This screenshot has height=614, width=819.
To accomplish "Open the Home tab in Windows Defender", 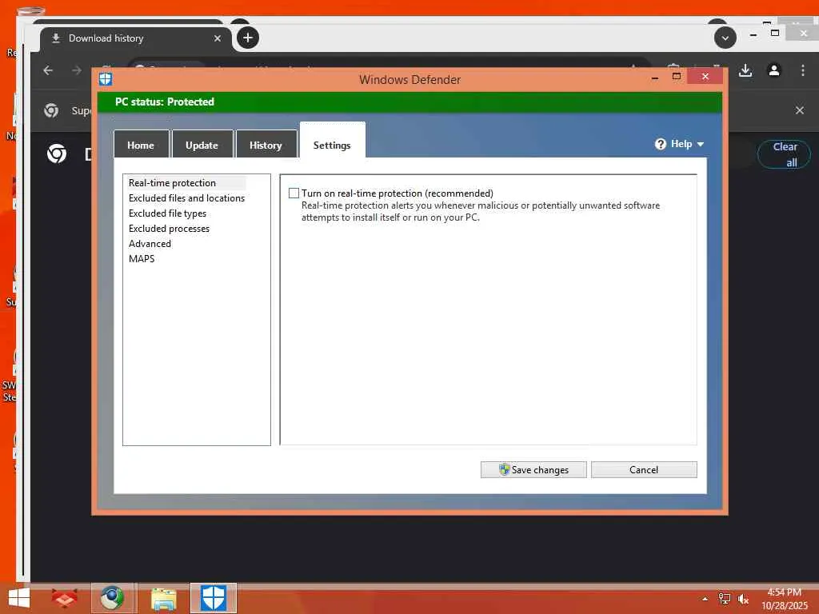I will tap(141, 145).
